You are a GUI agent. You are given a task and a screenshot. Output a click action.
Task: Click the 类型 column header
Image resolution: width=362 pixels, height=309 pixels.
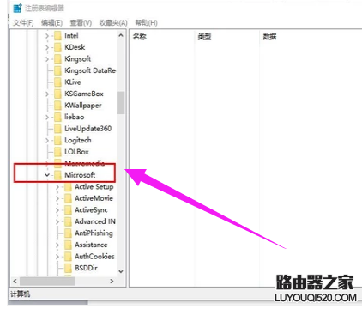[204, 37]
